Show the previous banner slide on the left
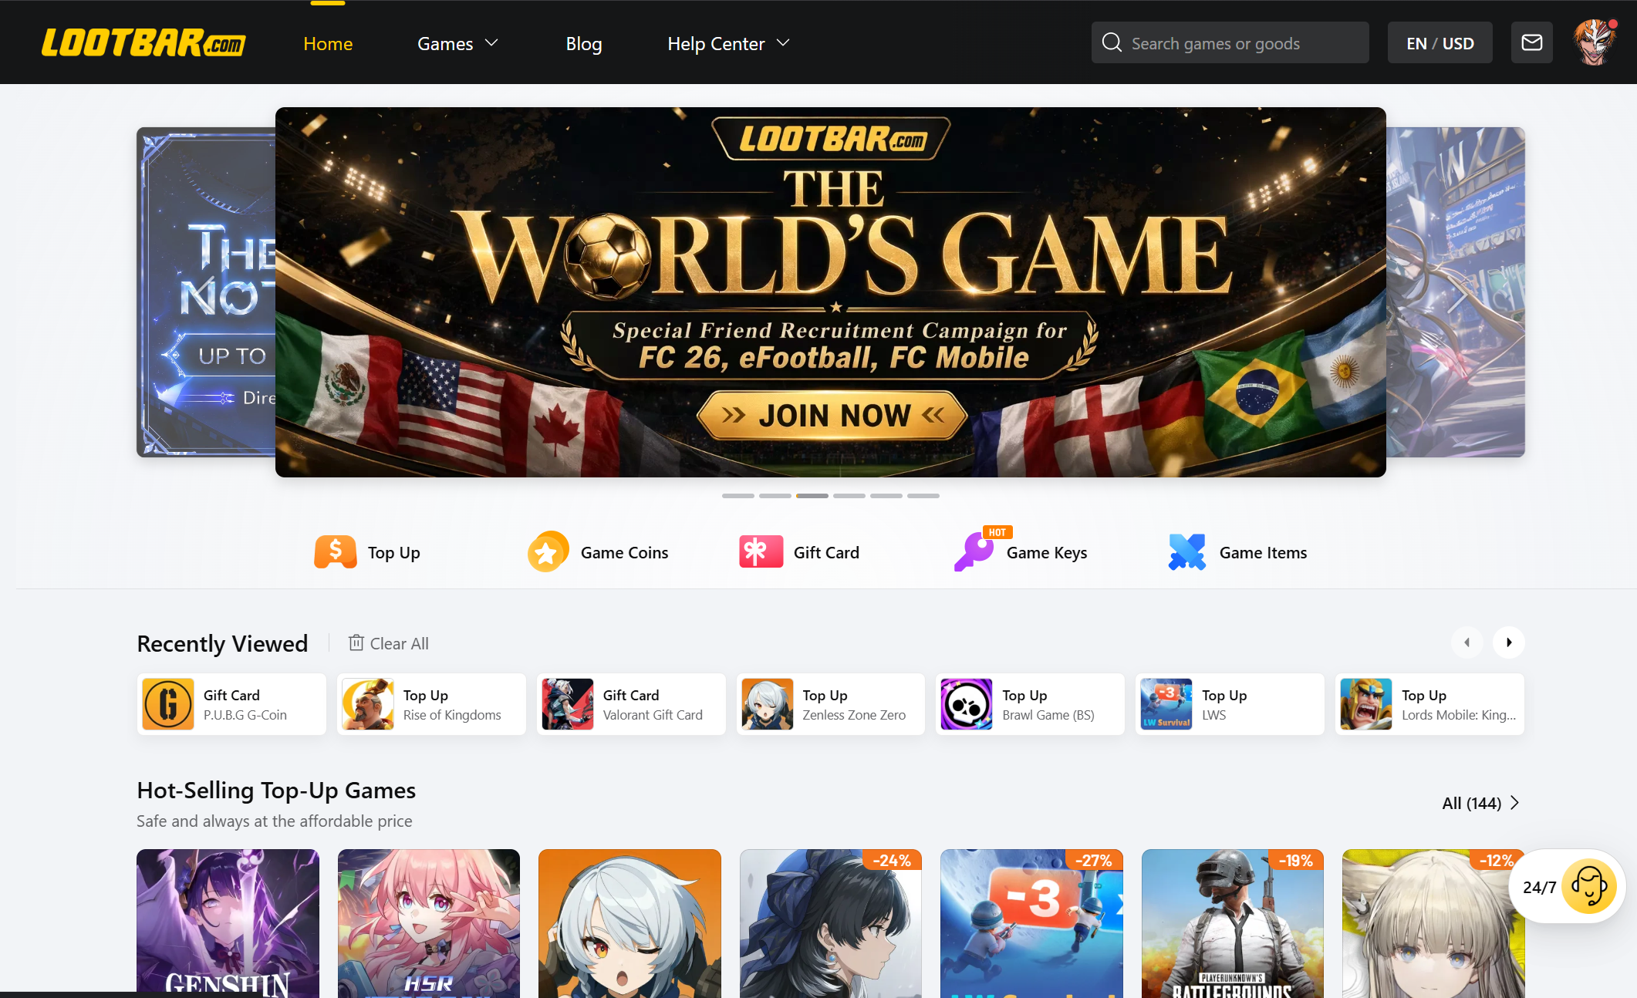Image resolution: width=1637 pixels, height=998 pixels. click(206, 292)
